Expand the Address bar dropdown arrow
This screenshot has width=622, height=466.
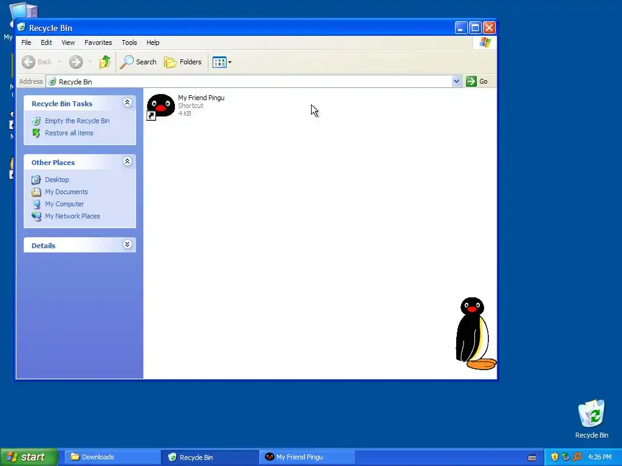coord(457,82)
